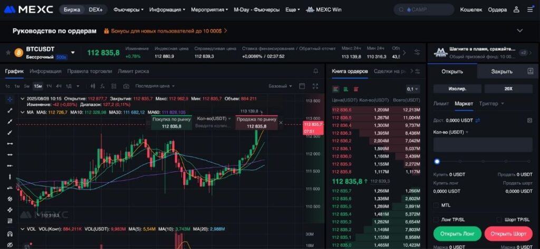Click the Изолир. margin mode button
540x249 pixels.
[457, 89]
